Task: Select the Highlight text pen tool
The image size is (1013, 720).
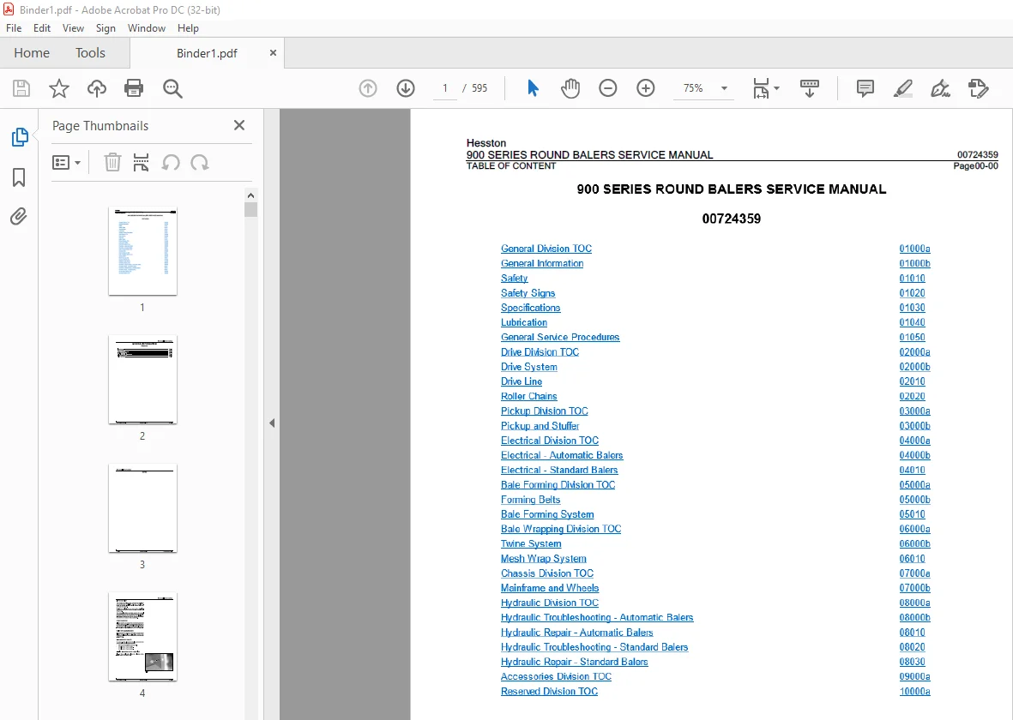Action: pyautogui.click(x=902, y=88)
